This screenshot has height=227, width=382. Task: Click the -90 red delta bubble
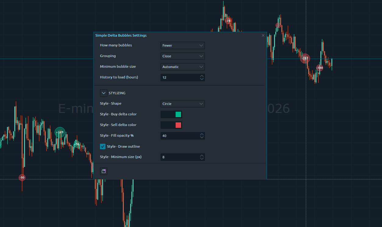tap(22, 178)
